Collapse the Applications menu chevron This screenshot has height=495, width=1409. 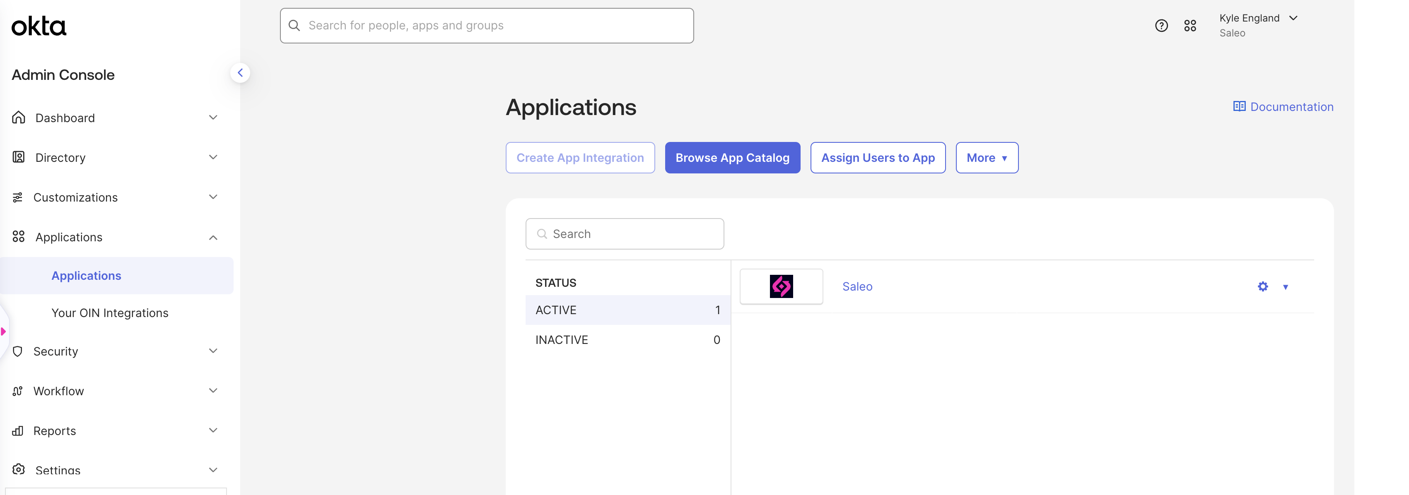point(213,237)
